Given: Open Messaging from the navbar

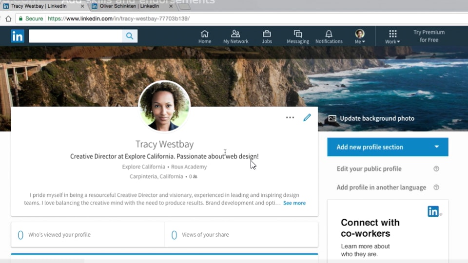Looking at the screenshot, I should pos(298,37).
